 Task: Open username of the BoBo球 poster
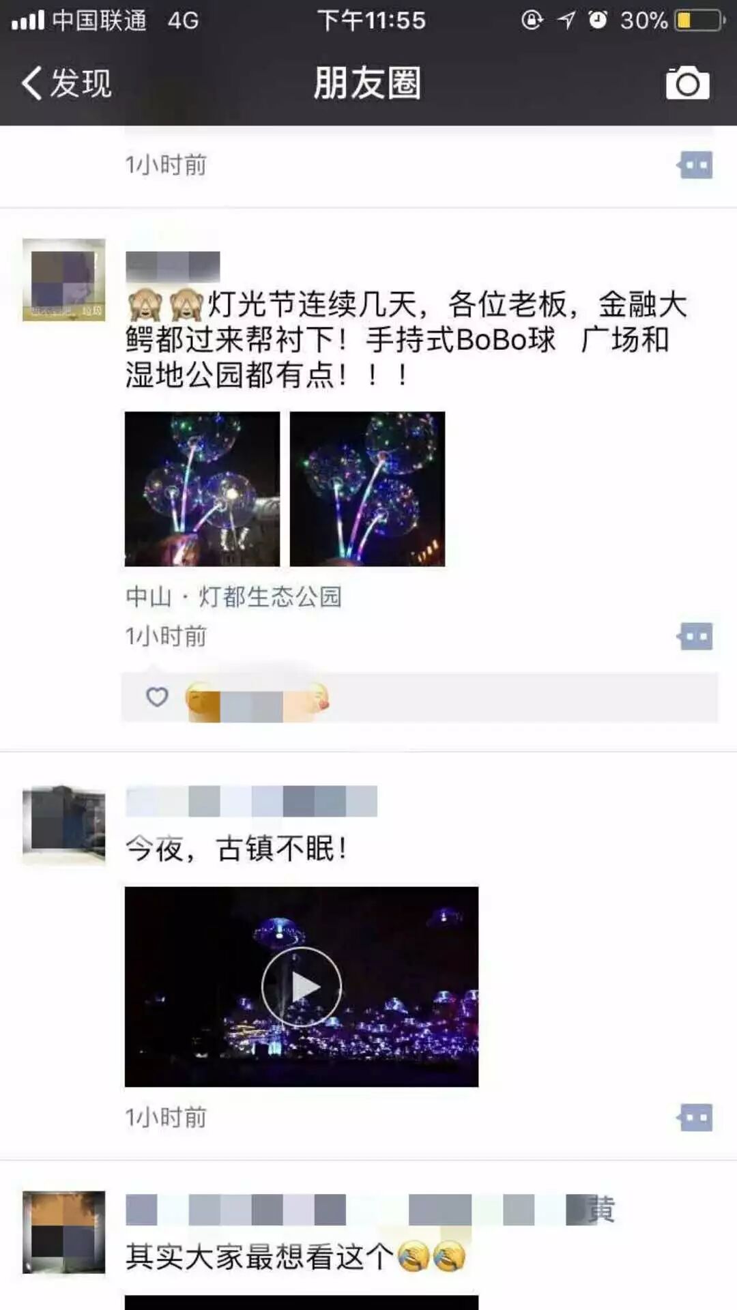173,265
